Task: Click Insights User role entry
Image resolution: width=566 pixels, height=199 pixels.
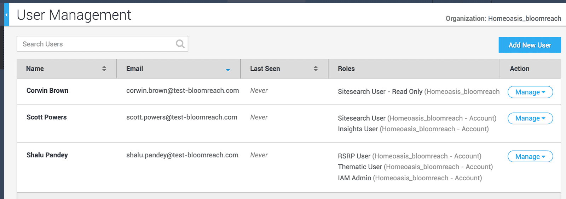Action: [413, 129]
